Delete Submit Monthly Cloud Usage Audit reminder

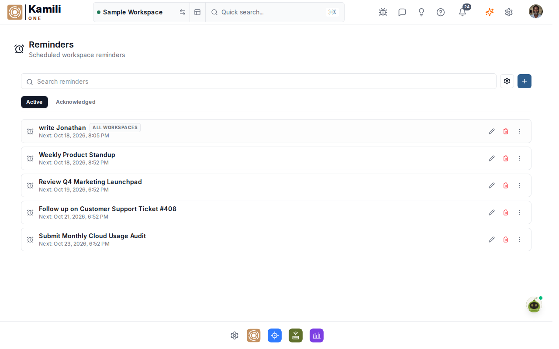coord(506,240)
